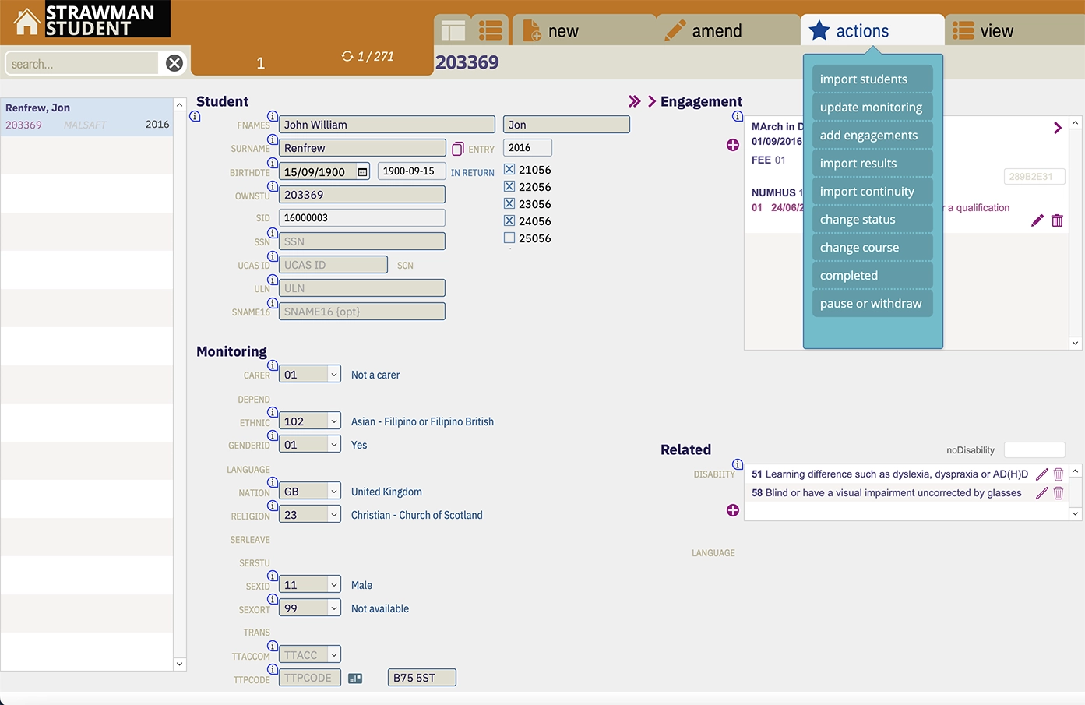Screen dimensions: 1085x705
Task: Edit disability 58 Blind or visual impairment
Action: [x=1041, y=492]
